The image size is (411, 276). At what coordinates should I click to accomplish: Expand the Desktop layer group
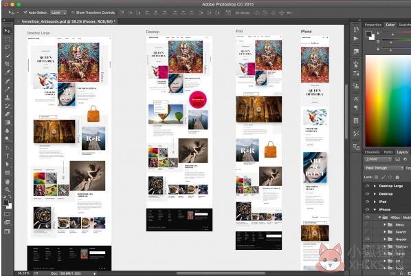coord(375,194)
